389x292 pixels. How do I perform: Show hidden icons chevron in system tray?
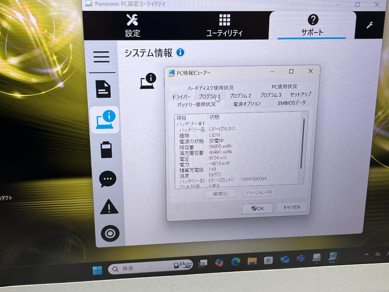point(366,254)
